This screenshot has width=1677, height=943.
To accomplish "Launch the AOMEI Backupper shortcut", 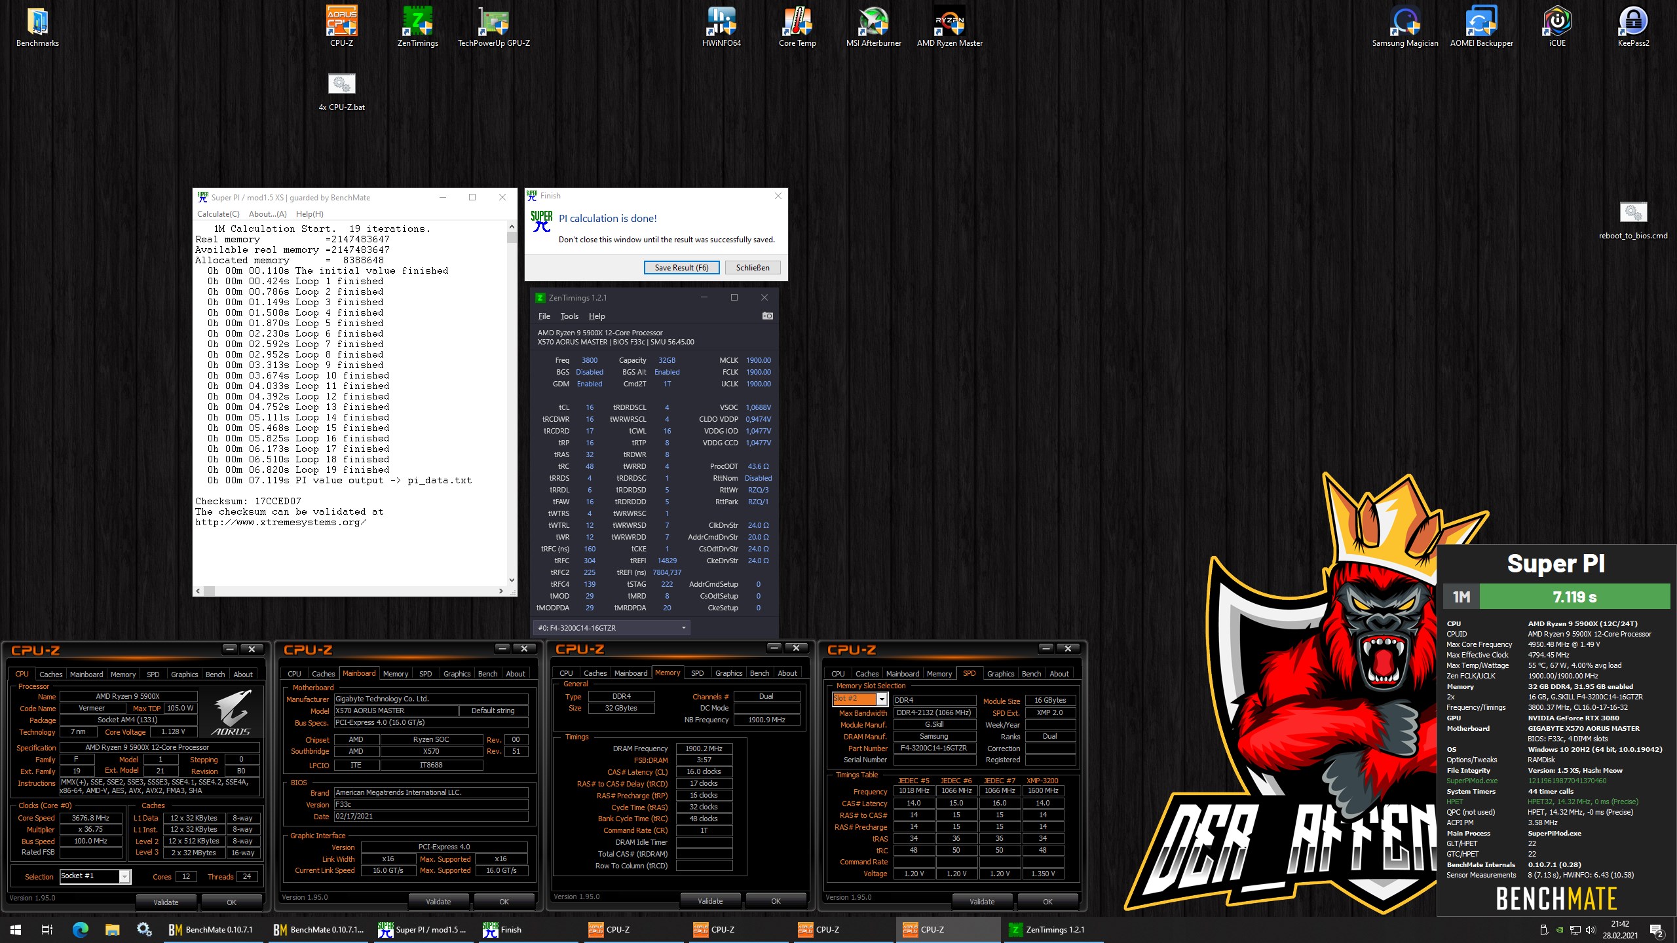I will (1481, 28).
